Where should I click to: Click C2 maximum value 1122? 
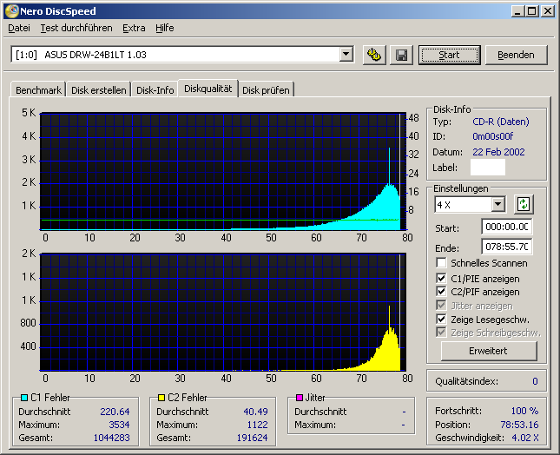(x=257, y=425)
